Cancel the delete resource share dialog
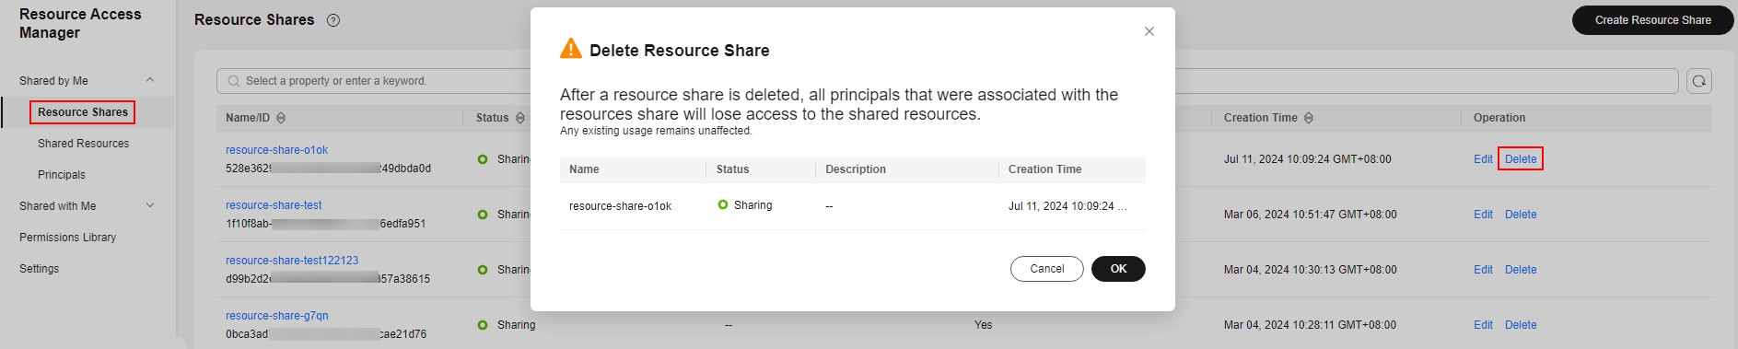Image resolution: width=1738 pixels, height=349 pixels. (1047, 269)
